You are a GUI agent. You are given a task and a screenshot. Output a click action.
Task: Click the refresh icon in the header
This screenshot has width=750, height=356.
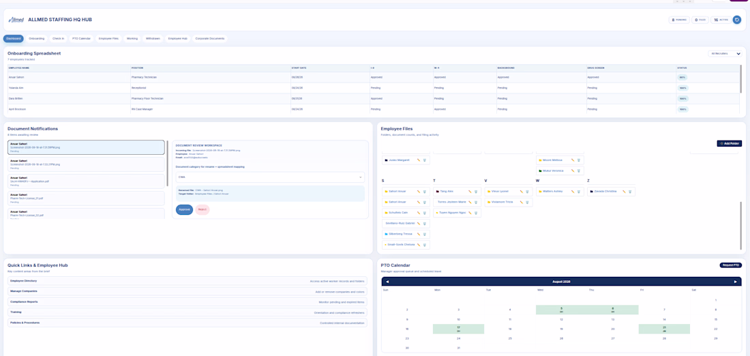click(737, 20)
